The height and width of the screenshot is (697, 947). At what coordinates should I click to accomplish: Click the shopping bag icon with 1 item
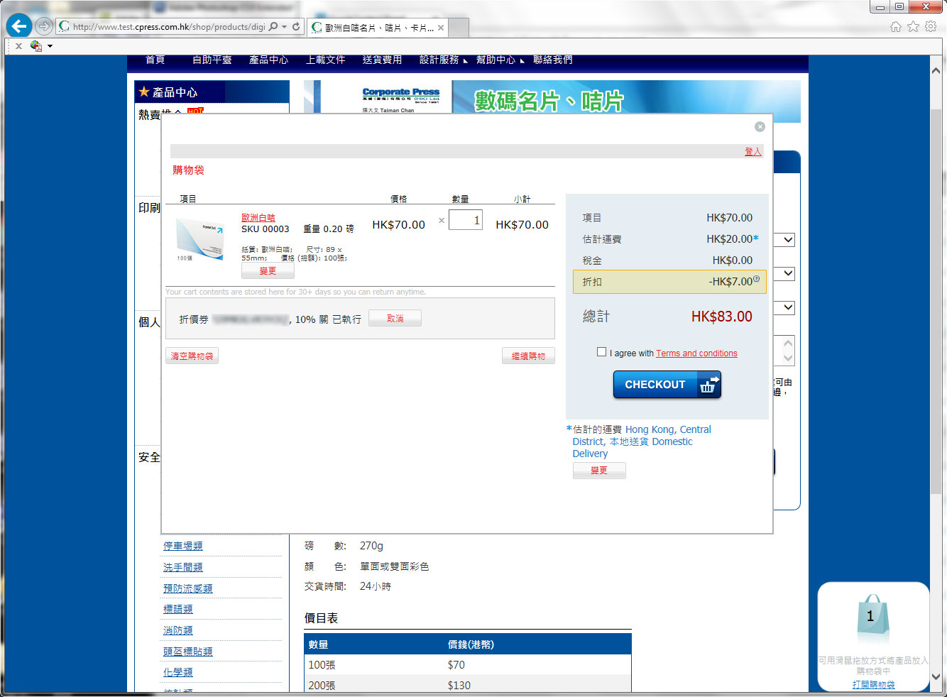pyautogui.click(x=872, y=618)
